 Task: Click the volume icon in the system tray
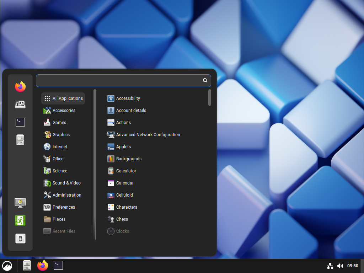[340, 266]
